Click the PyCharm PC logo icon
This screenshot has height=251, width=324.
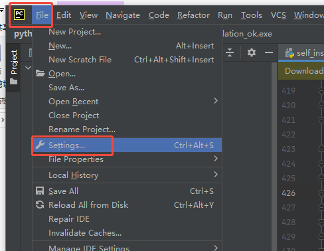(x=19, y=15)
